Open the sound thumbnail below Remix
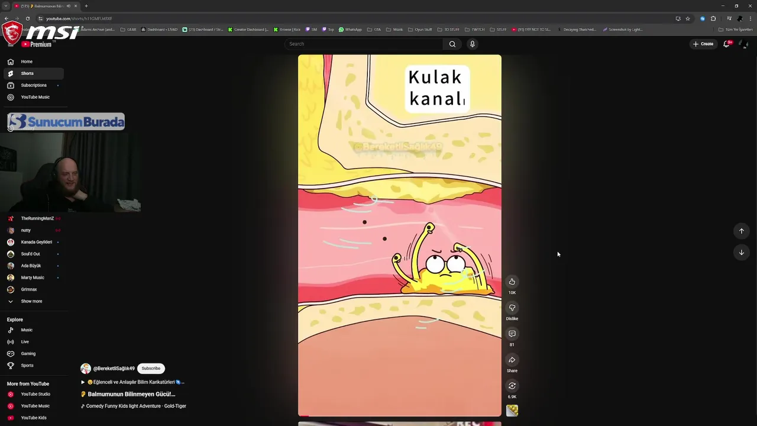 pos(512,410)
